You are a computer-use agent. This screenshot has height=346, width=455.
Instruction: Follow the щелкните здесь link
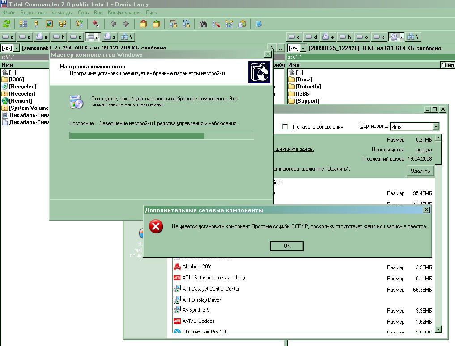coord(294,149)
